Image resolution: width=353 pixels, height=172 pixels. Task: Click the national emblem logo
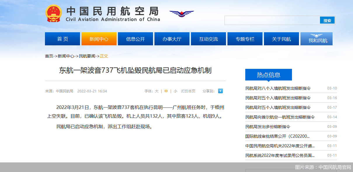point(53,13)
